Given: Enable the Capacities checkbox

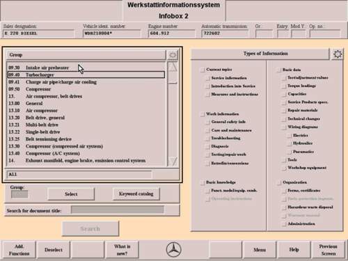Looking at the screenshot, I should (x=284, y=94).
